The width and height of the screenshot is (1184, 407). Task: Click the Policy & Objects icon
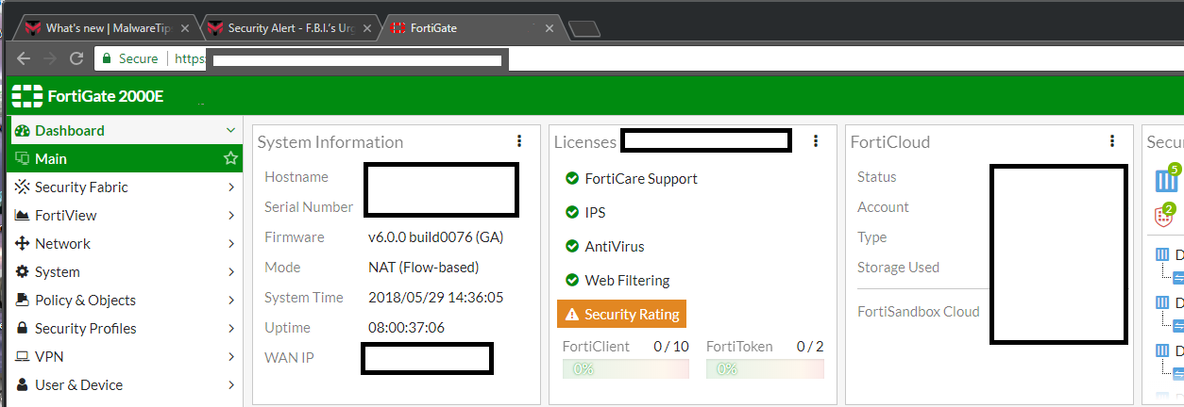[23, 301]
